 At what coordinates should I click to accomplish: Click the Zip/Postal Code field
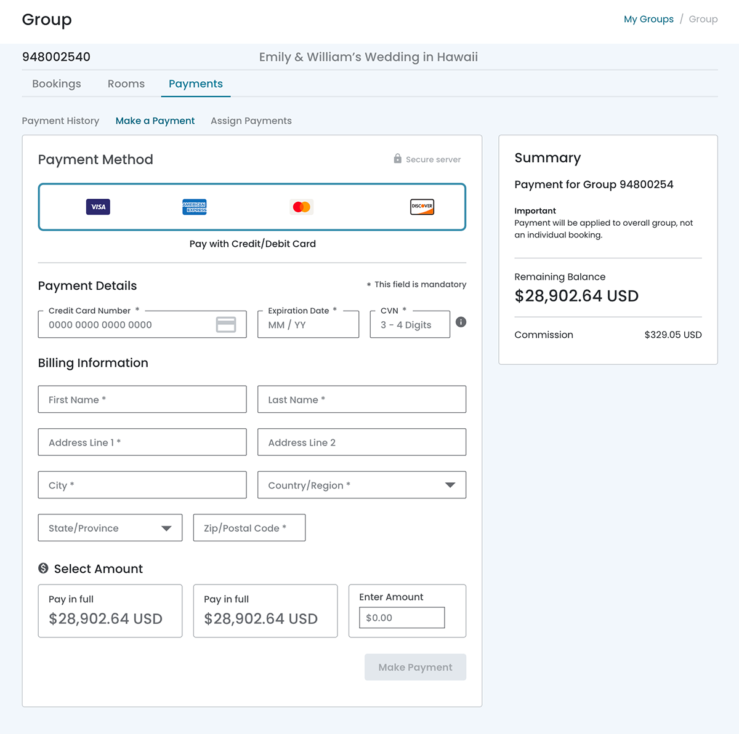tap(249, 528)
